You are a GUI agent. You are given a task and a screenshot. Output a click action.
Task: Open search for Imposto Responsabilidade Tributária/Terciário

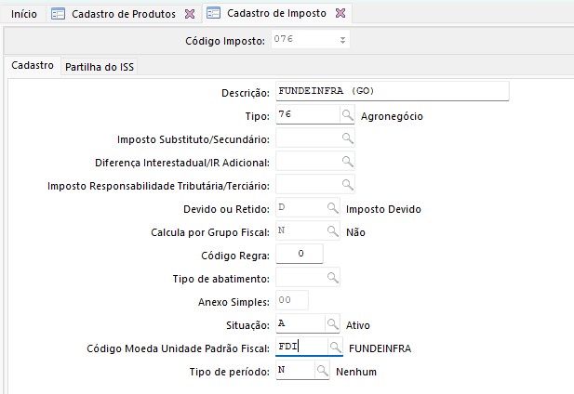point(347,185)
